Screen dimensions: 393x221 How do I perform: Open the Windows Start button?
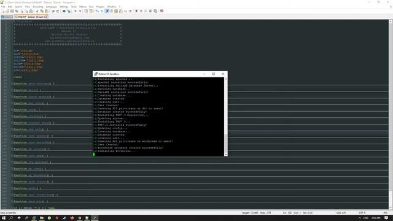[x=4, y=218]
